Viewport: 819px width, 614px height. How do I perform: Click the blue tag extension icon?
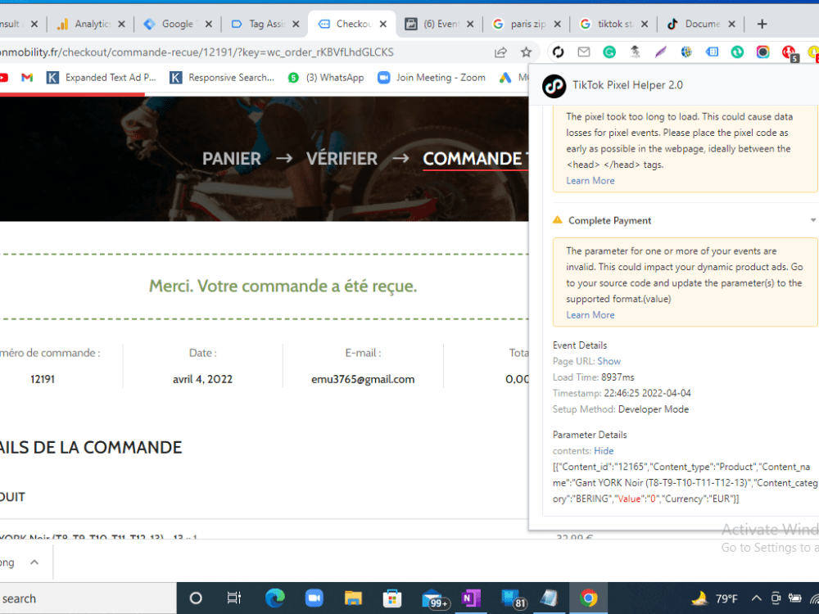pos(712,52)
